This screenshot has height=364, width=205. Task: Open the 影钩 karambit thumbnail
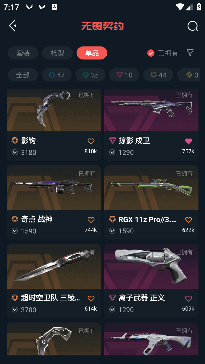pyautogui.click(x=54, y=110)
